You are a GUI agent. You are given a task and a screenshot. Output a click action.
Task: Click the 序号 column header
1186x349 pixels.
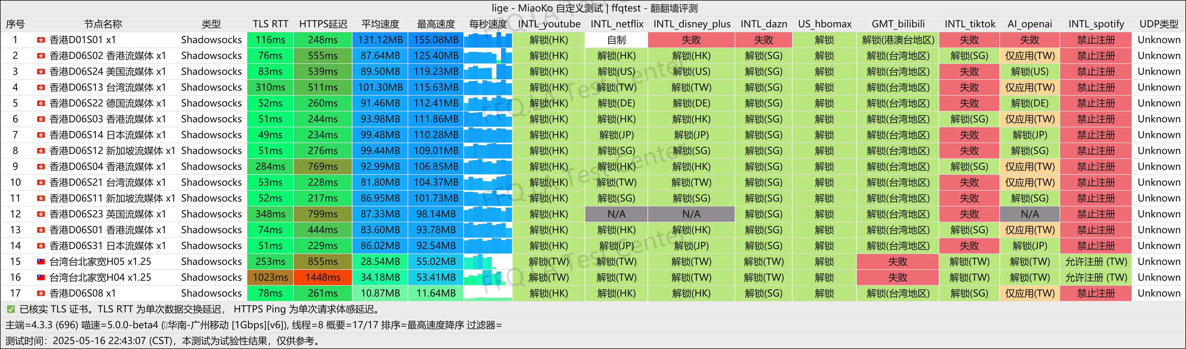(15, 24)
